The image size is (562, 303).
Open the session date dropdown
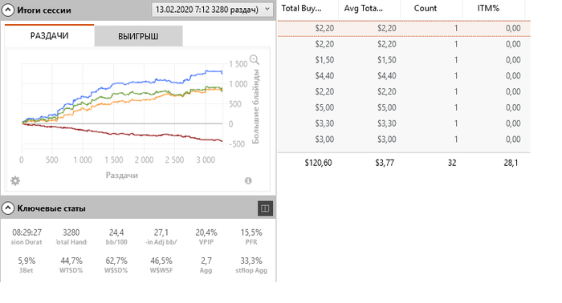coord(212,10)
